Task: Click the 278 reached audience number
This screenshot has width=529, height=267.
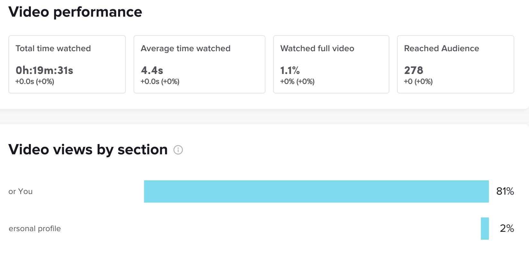Action: 413,70
